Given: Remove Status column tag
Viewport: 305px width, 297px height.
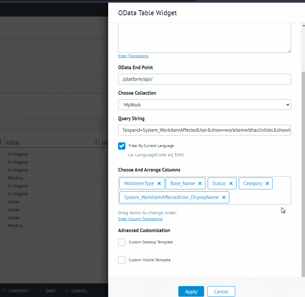Looking at the screenshot, I should tap(231, 183).
